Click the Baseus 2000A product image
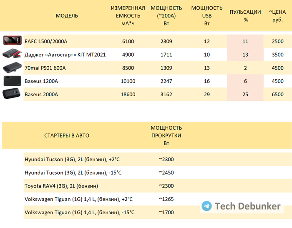Viewport: 292px width, 228px height. click(13, 94)
